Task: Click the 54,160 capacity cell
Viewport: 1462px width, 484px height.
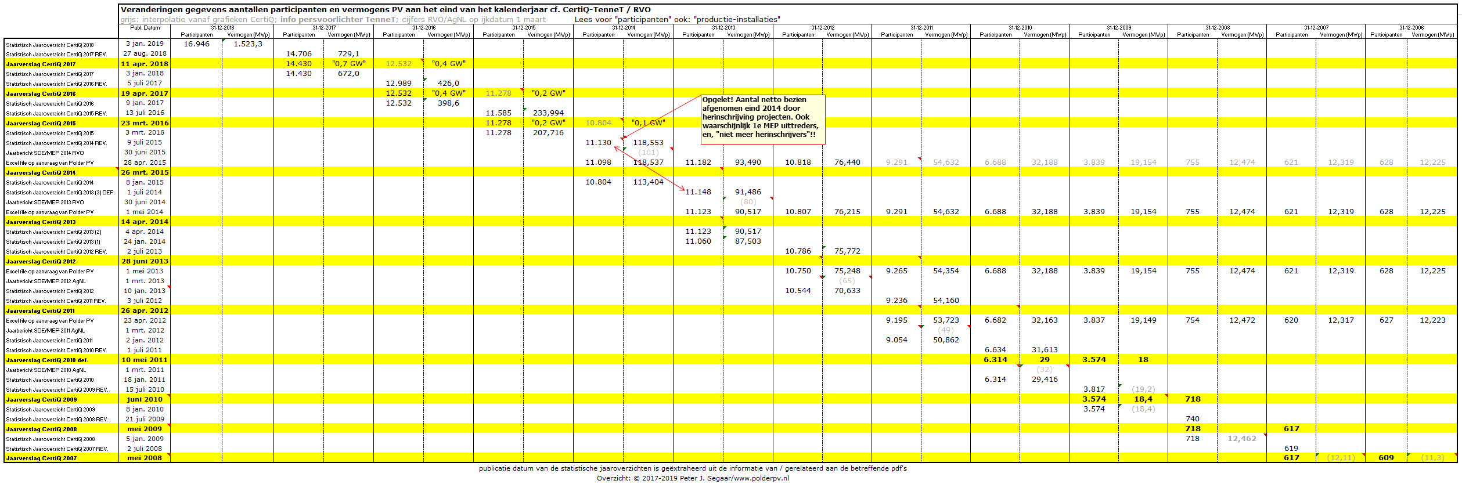Action: click(x=946, y=301)
